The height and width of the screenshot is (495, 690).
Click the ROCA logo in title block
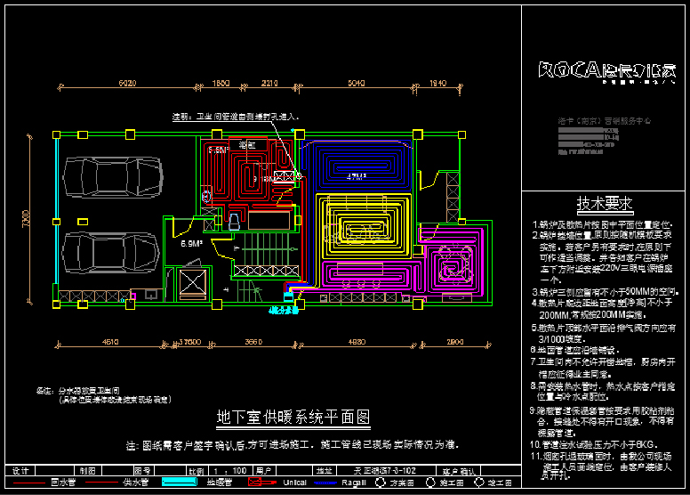click(x=606, y=69)
